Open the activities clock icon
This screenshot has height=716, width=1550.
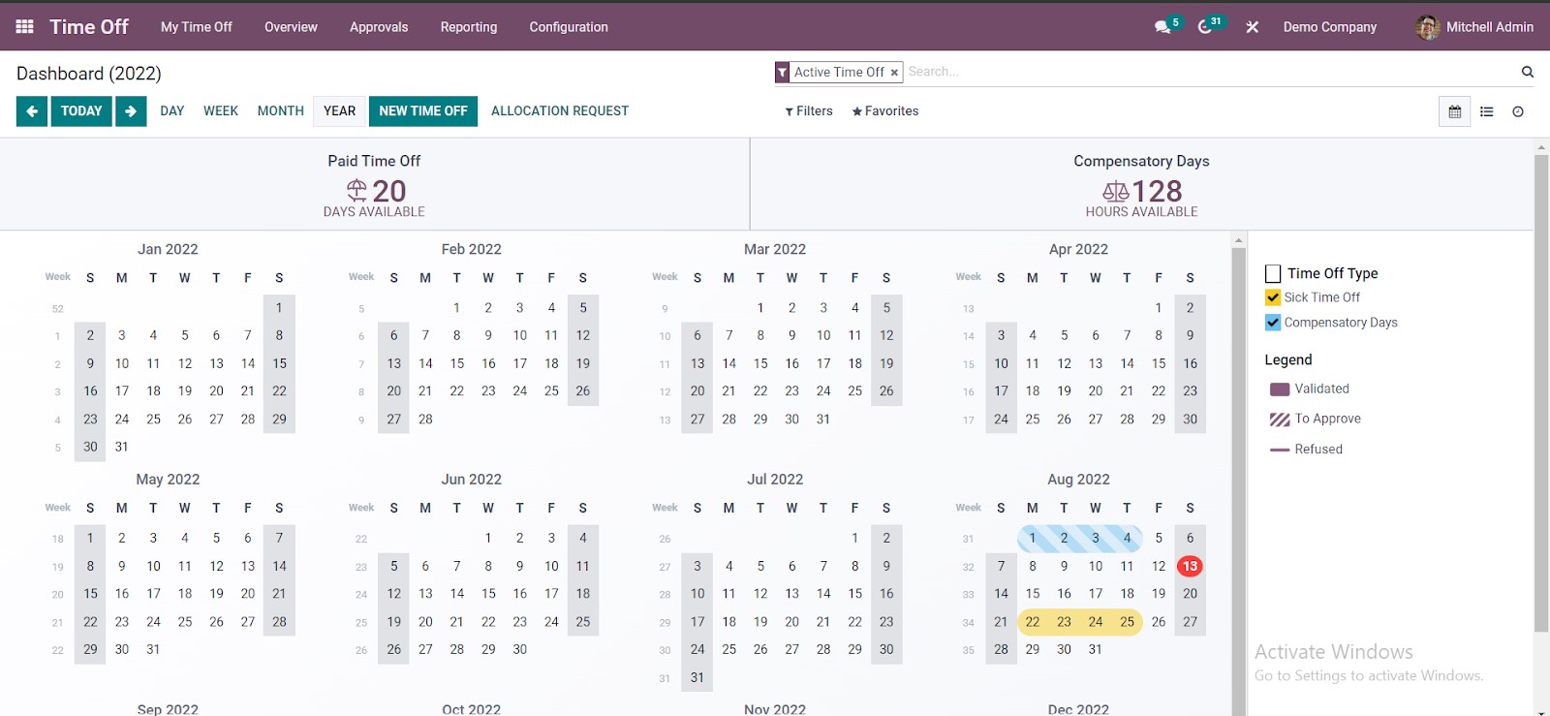click(1205, 27)
